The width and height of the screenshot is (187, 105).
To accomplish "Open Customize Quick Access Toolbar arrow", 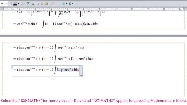I will 76,4.
